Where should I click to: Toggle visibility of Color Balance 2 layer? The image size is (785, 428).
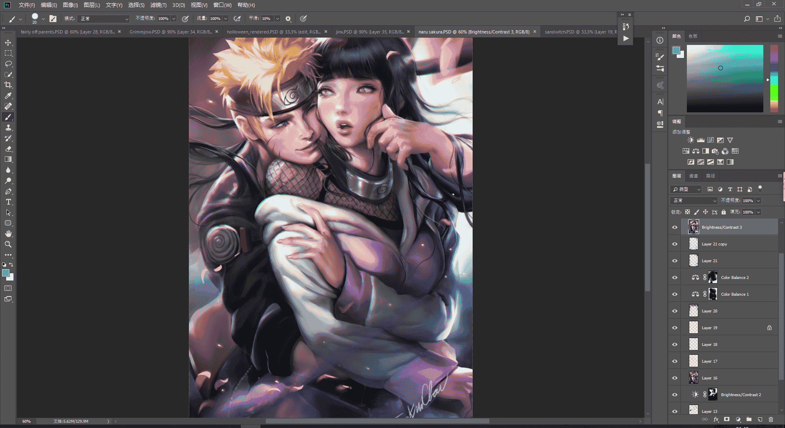[x=675, y=278]
